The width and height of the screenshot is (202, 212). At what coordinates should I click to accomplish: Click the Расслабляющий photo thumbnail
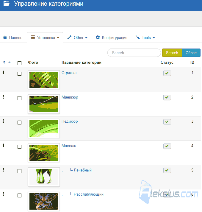pyautogui.click(x=44, y=201)
